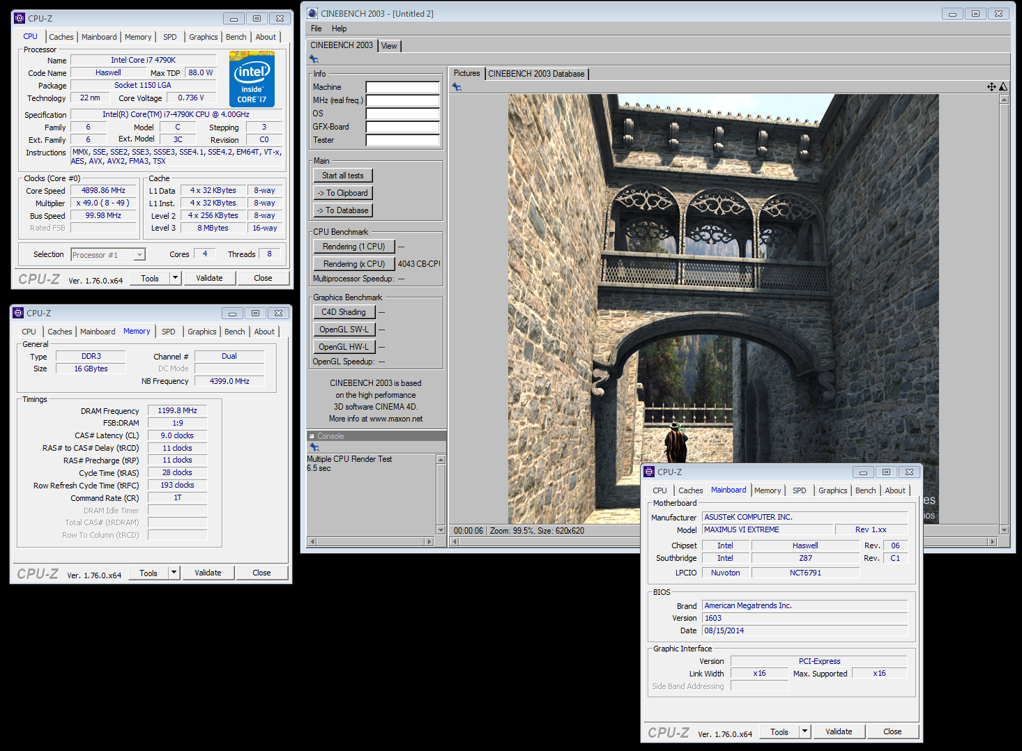The height and width of the screenshot is (751, 1022).
Task: Run the Rendering (1 CPU) benchmark
Action: [353, 247]
